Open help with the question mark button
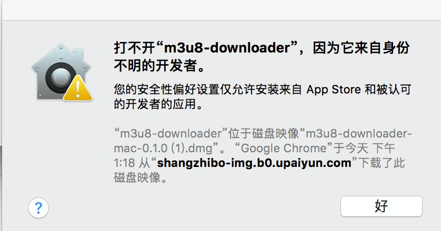441x231 pixels. pos(38,208)
